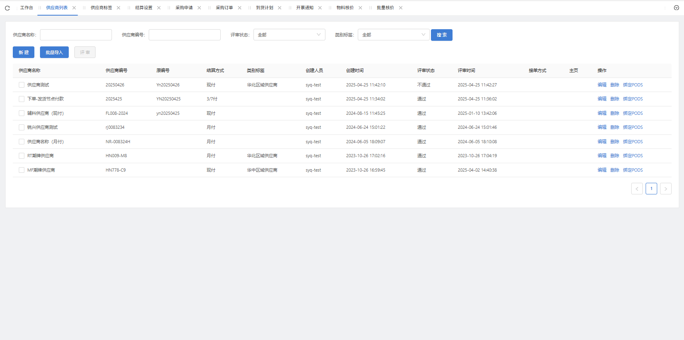Close the 供应商标签 tab
The width and height of the screenshot is (684, 340).
[118, 8]
